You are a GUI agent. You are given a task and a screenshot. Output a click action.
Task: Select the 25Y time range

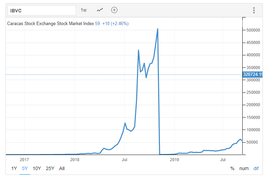pos(50,168)
